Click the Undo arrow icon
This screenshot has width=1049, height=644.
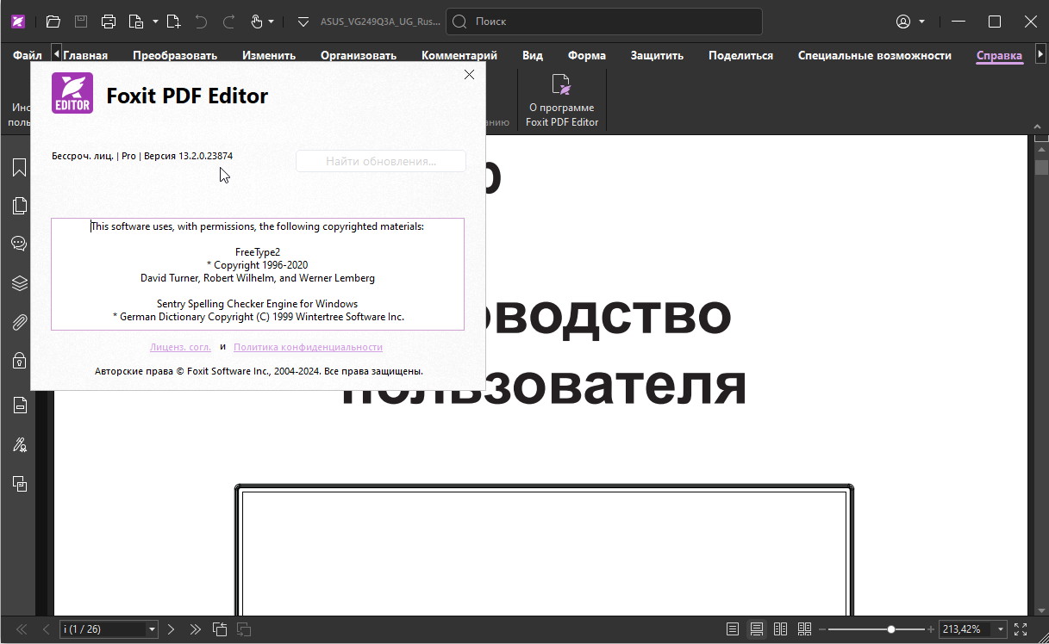point(201,22)
